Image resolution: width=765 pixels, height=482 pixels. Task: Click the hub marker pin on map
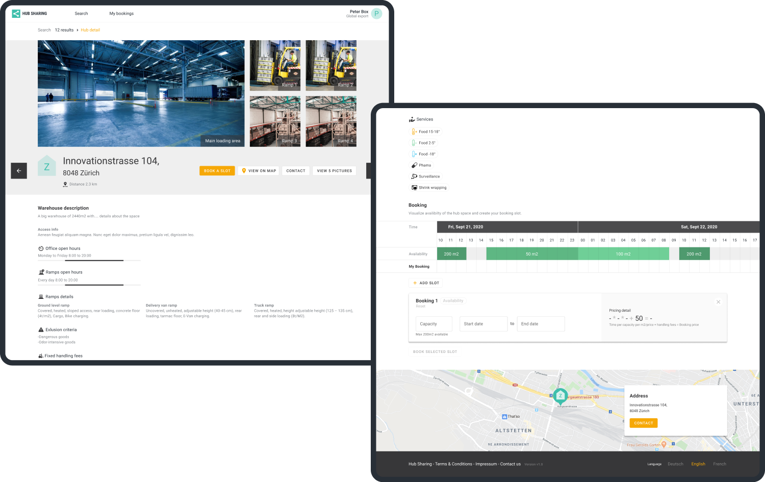(560, 396)
